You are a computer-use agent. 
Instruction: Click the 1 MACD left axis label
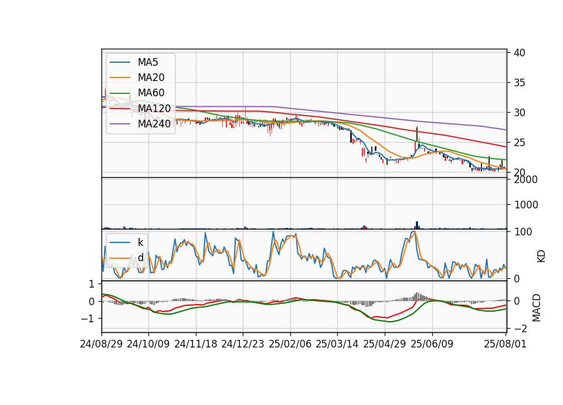[x=91, y=284]
